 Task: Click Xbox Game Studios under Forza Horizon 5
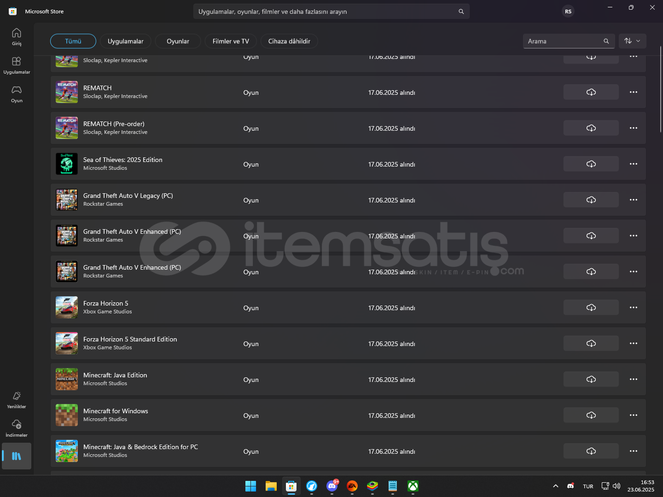click(108, 312)
